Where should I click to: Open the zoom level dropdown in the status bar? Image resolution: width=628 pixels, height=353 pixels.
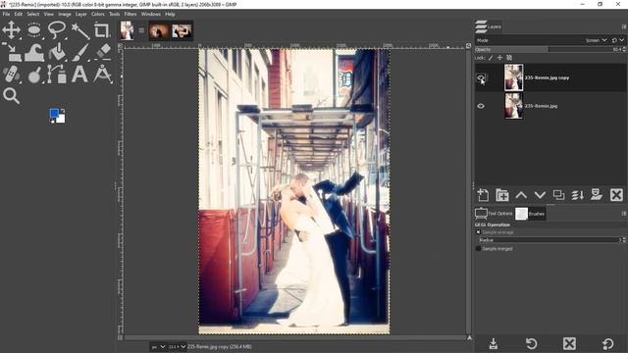tap(177, 346)
